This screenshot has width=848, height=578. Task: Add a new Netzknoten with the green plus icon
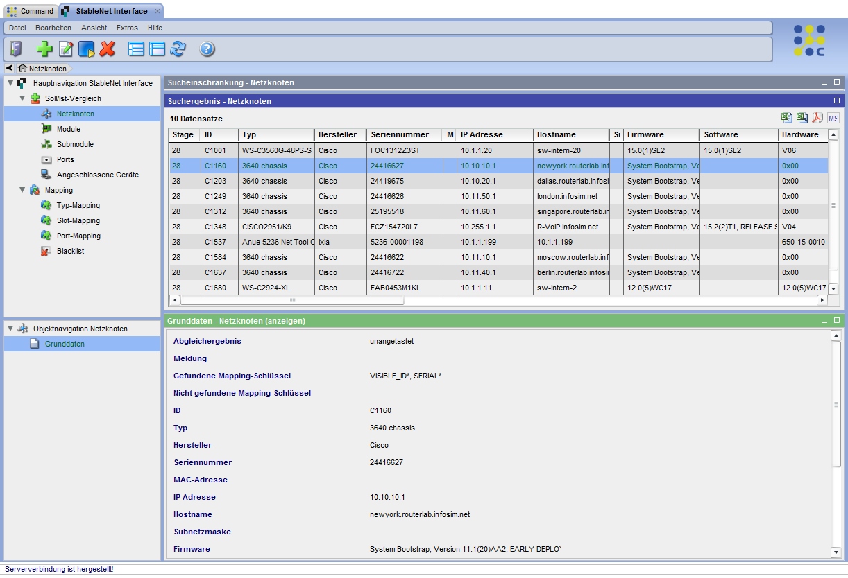click(44, 49)
